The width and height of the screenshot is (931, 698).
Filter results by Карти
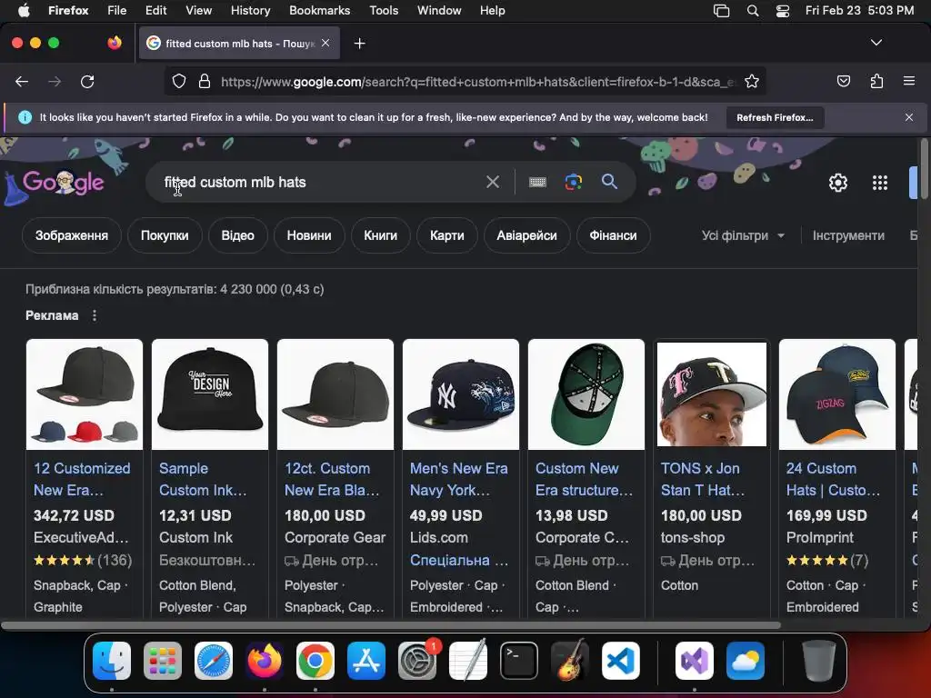click(447, 235)
